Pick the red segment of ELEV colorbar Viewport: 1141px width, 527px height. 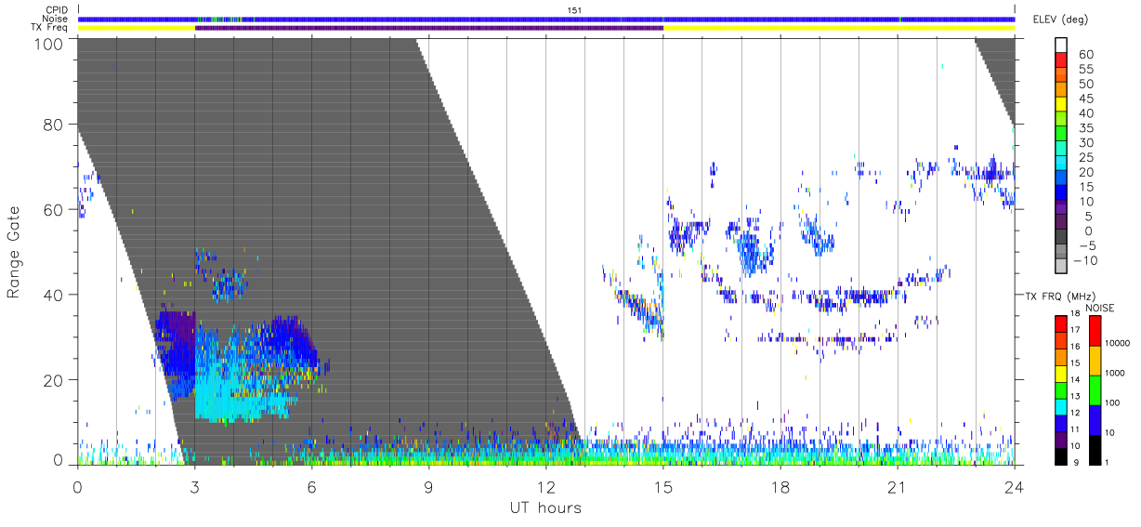[1063, 60]
